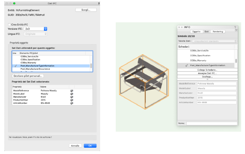Viewport: 245px width, 154px height.
Task: Select COBie_ServiceLife in the Dati IFC list
Action: tap(30, 56)
